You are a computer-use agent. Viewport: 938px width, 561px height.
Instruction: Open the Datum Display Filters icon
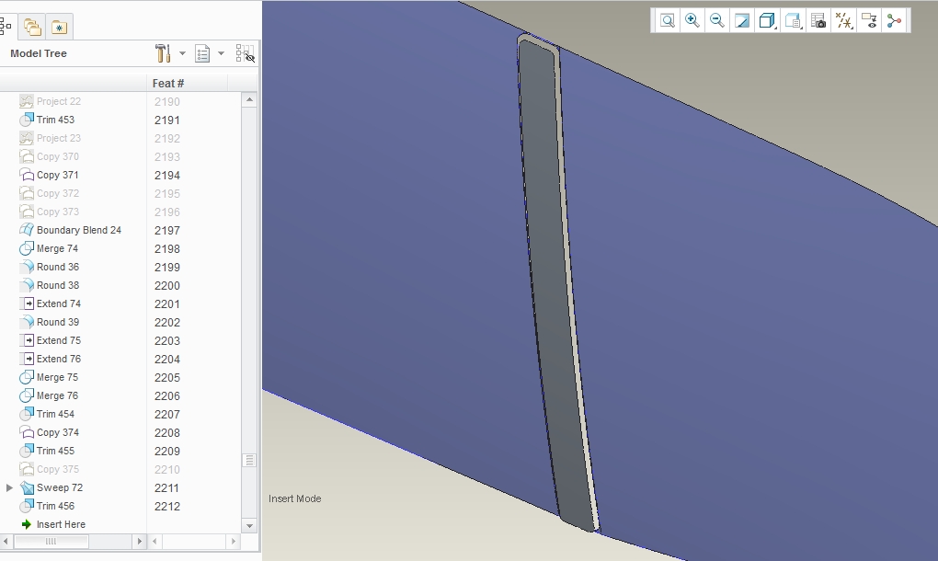843,21
